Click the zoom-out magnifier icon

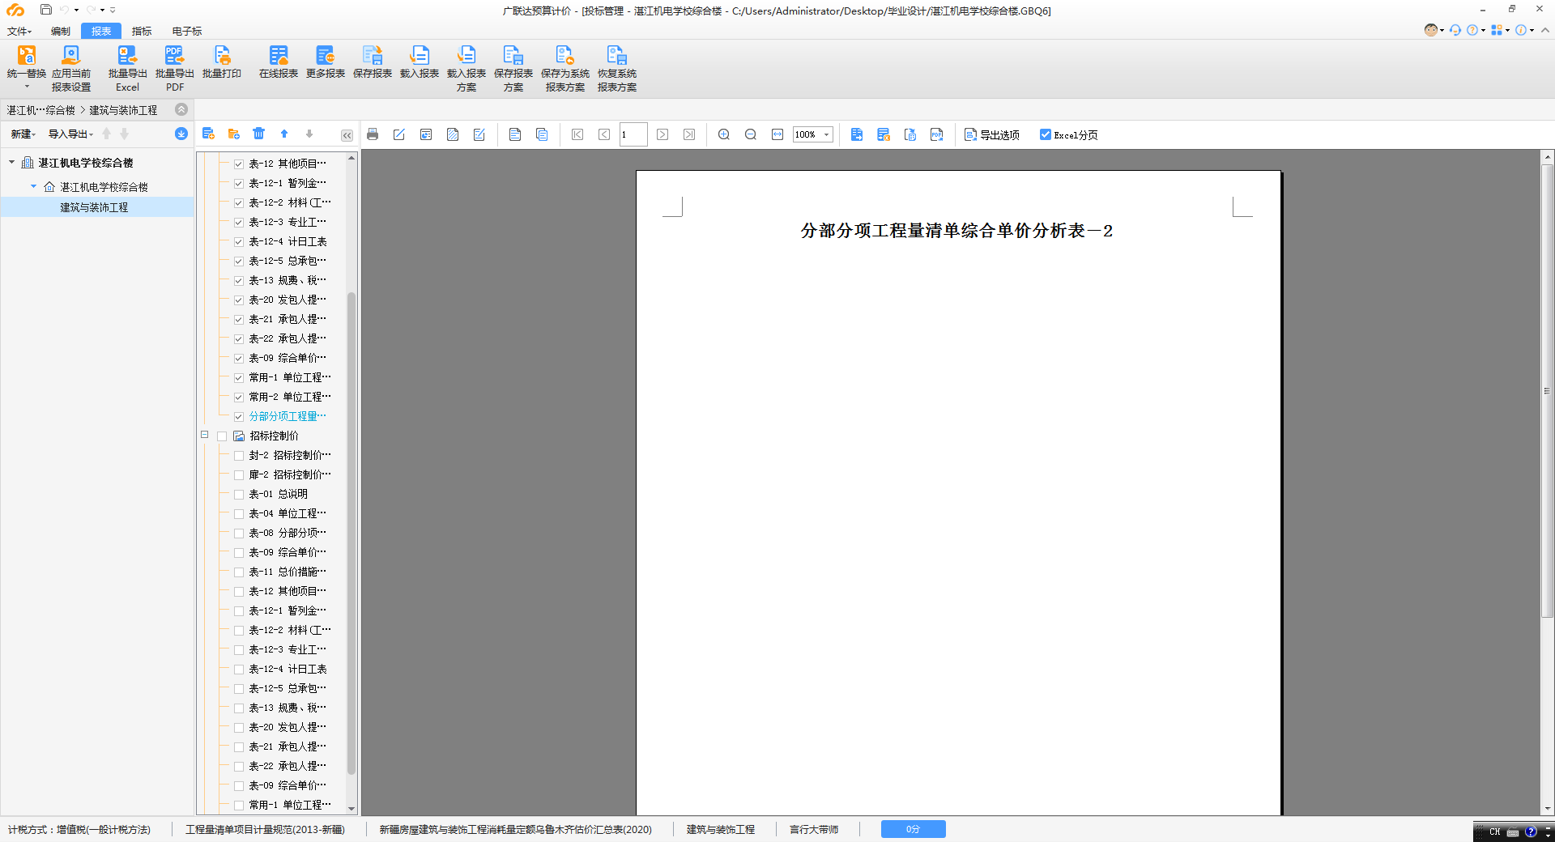[751, 134]
